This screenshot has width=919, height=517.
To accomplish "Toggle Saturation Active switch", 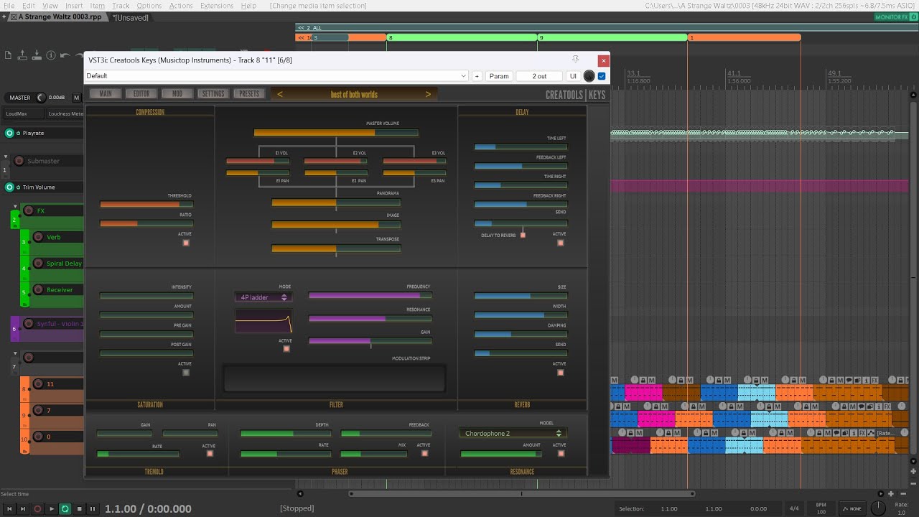I will coord(186,373).
